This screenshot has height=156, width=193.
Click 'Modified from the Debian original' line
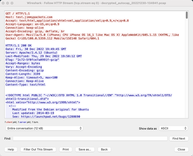(50, 110)
